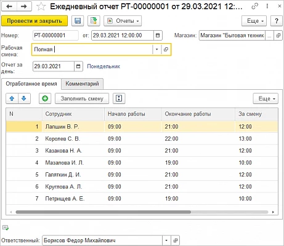Sort by Сотрудник column header
The width and height of the screenshot is (284, 246).
click(73, 114)
